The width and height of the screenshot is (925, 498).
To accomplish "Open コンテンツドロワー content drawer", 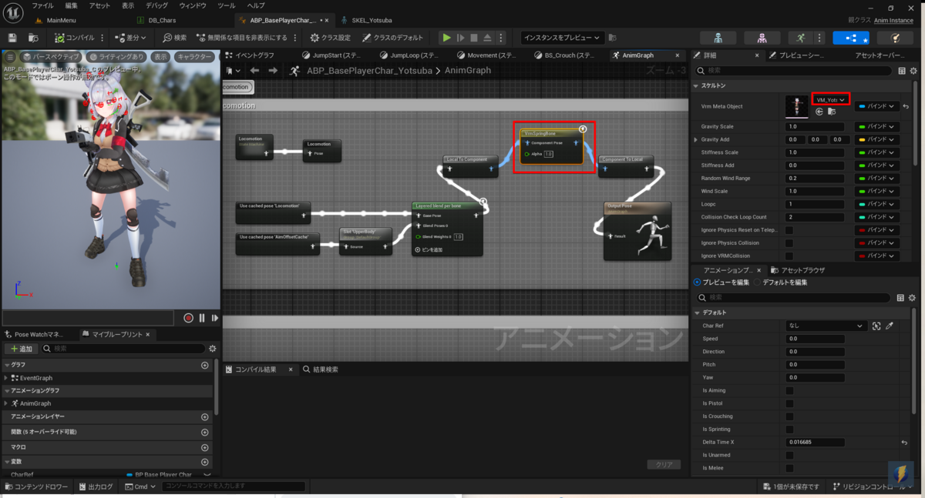I will coord(38,486).
